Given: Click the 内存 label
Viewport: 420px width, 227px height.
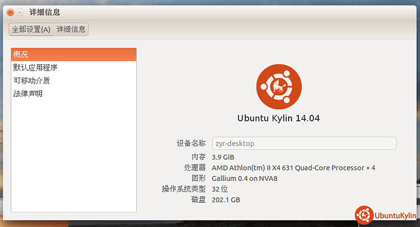Looking at the screenshot, I should click(198, 157).
